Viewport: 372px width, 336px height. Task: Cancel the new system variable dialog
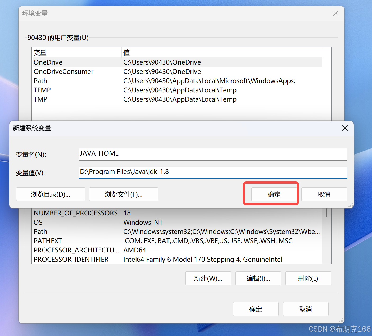tap(324, 194)
